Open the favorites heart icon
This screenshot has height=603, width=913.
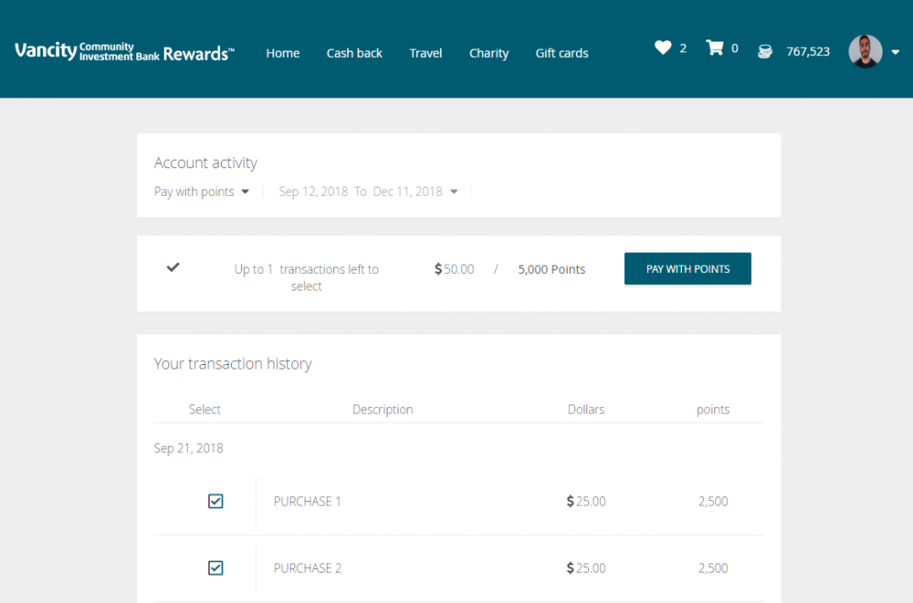(x=663, y=48)
